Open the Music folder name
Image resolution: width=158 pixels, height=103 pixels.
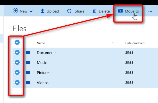click(x=42, y=63)
